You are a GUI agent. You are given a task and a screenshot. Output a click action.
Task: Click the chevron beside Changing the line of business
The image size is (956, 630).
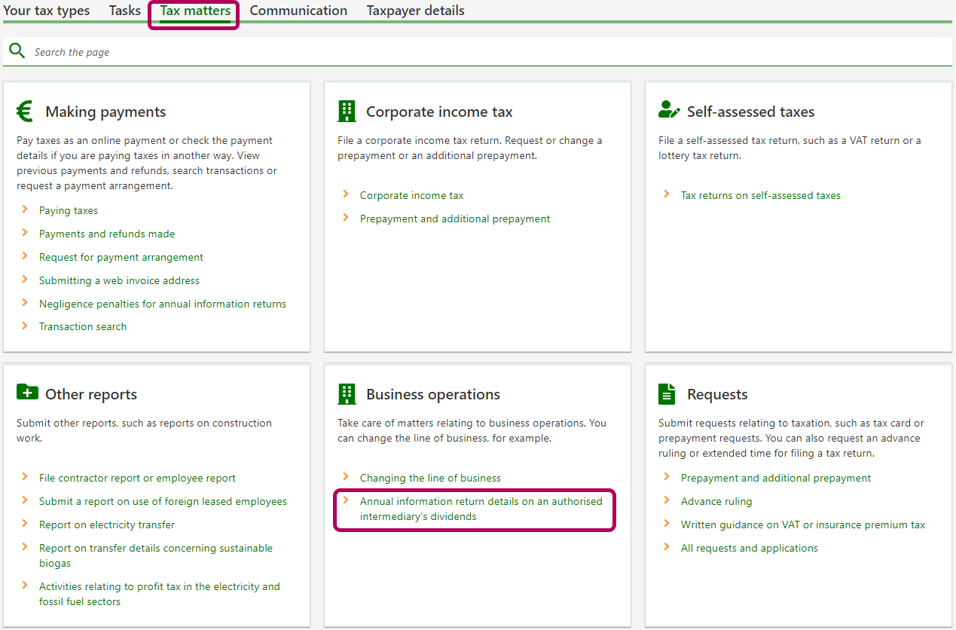[346, 477]
